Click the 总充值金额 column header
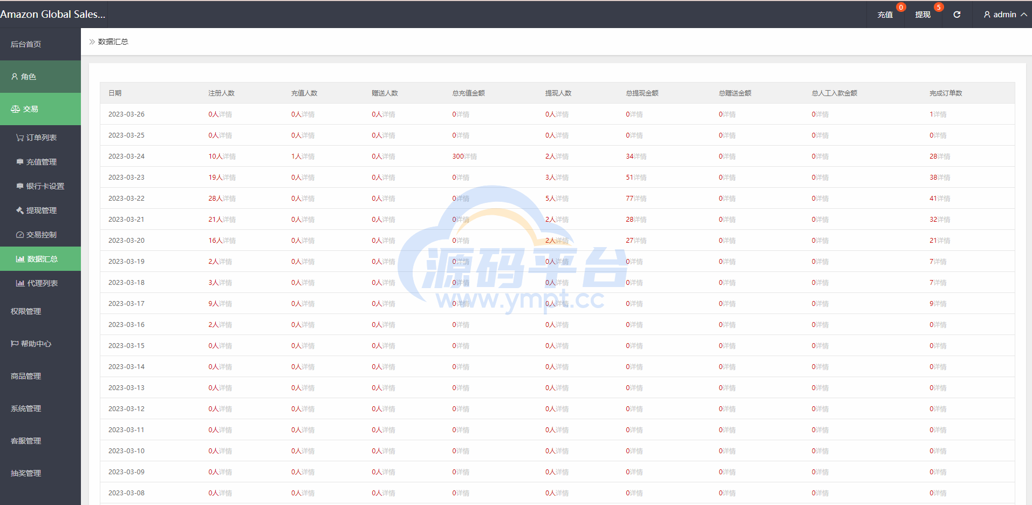 point(468,93)
